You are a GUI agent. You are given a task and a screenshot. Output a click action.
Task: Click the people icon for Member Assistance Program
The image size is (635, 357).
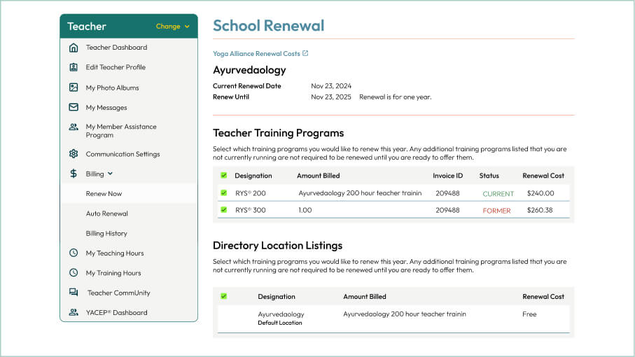coord(74,127)
